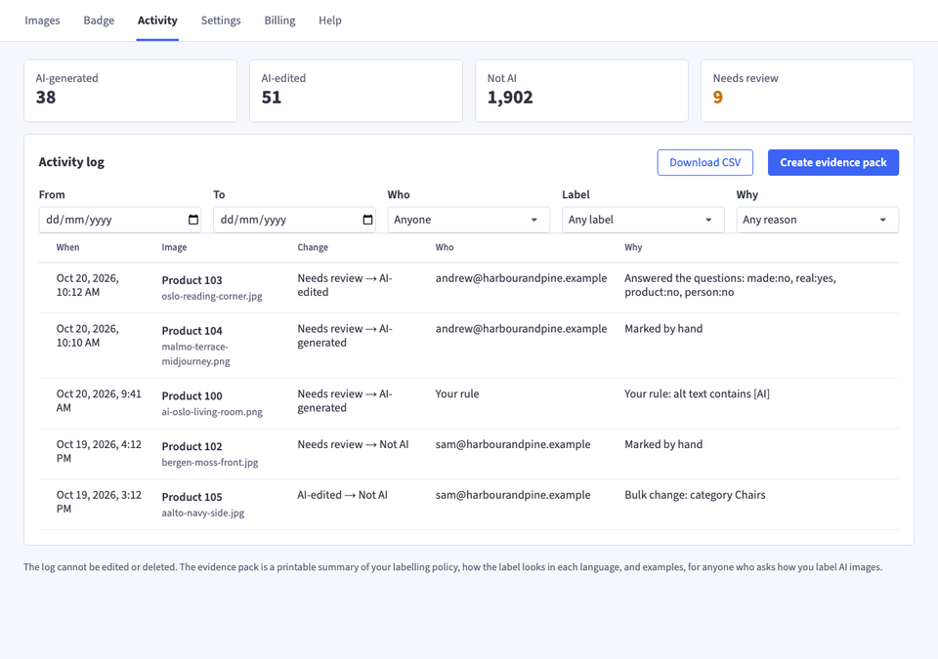Click the Oct 19, 2026, 3:12 PM timestamp
This screenshot has height=659, width=938.
pos(99,502)
